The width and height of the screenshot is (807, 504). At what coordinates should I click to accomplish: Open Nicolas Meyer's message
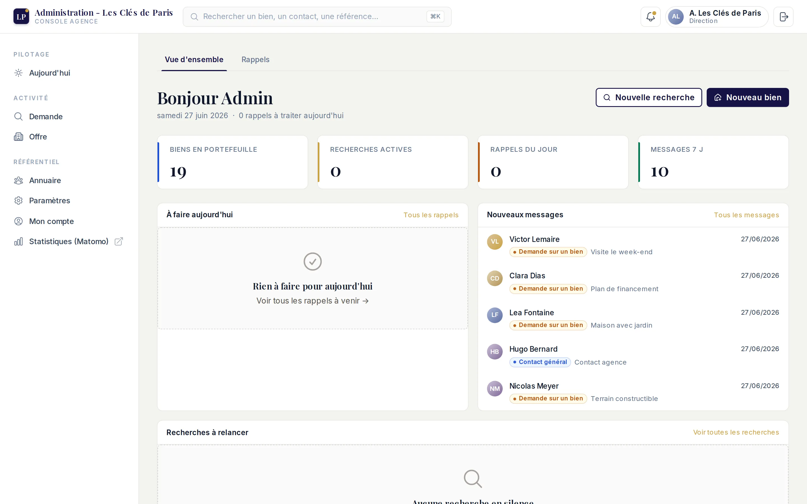coord(633,392)
